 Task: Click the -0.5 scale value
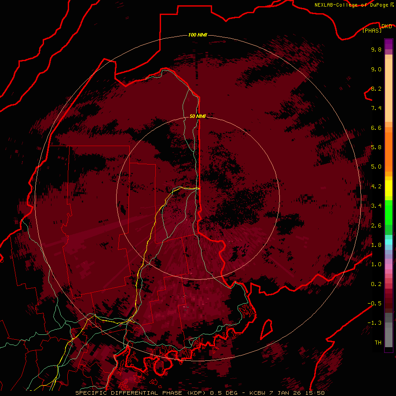pos(374,304)
